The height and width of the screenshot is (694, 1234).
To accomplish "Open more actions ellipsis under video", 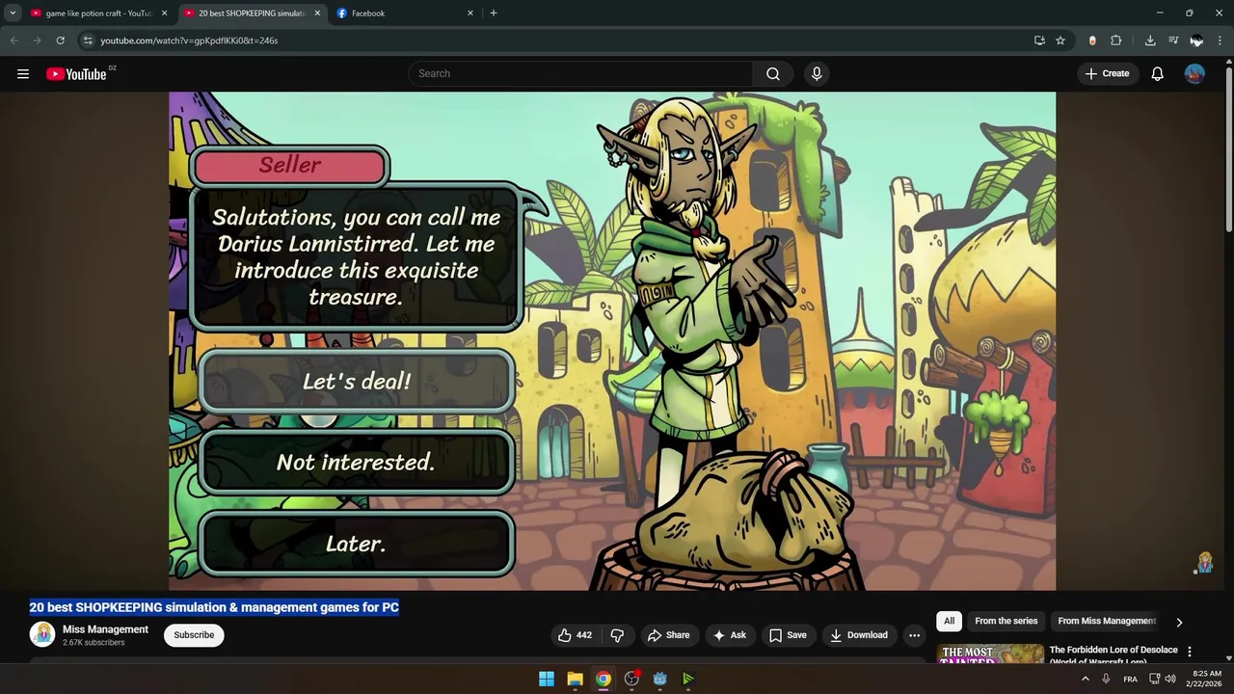I will click(914, 635).
